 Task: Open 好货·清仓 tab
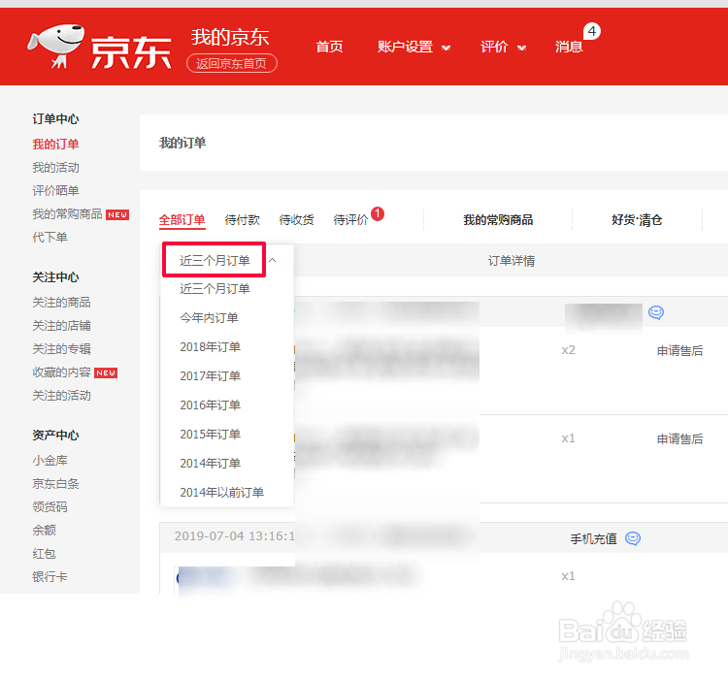pos(637,220)
